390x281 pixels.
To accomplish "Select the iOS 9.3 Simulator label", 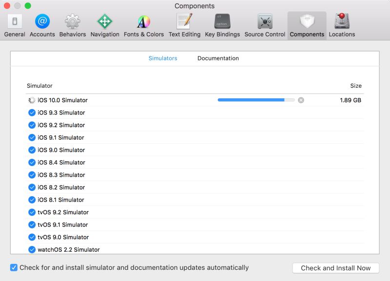I will [x=61, y=112].
